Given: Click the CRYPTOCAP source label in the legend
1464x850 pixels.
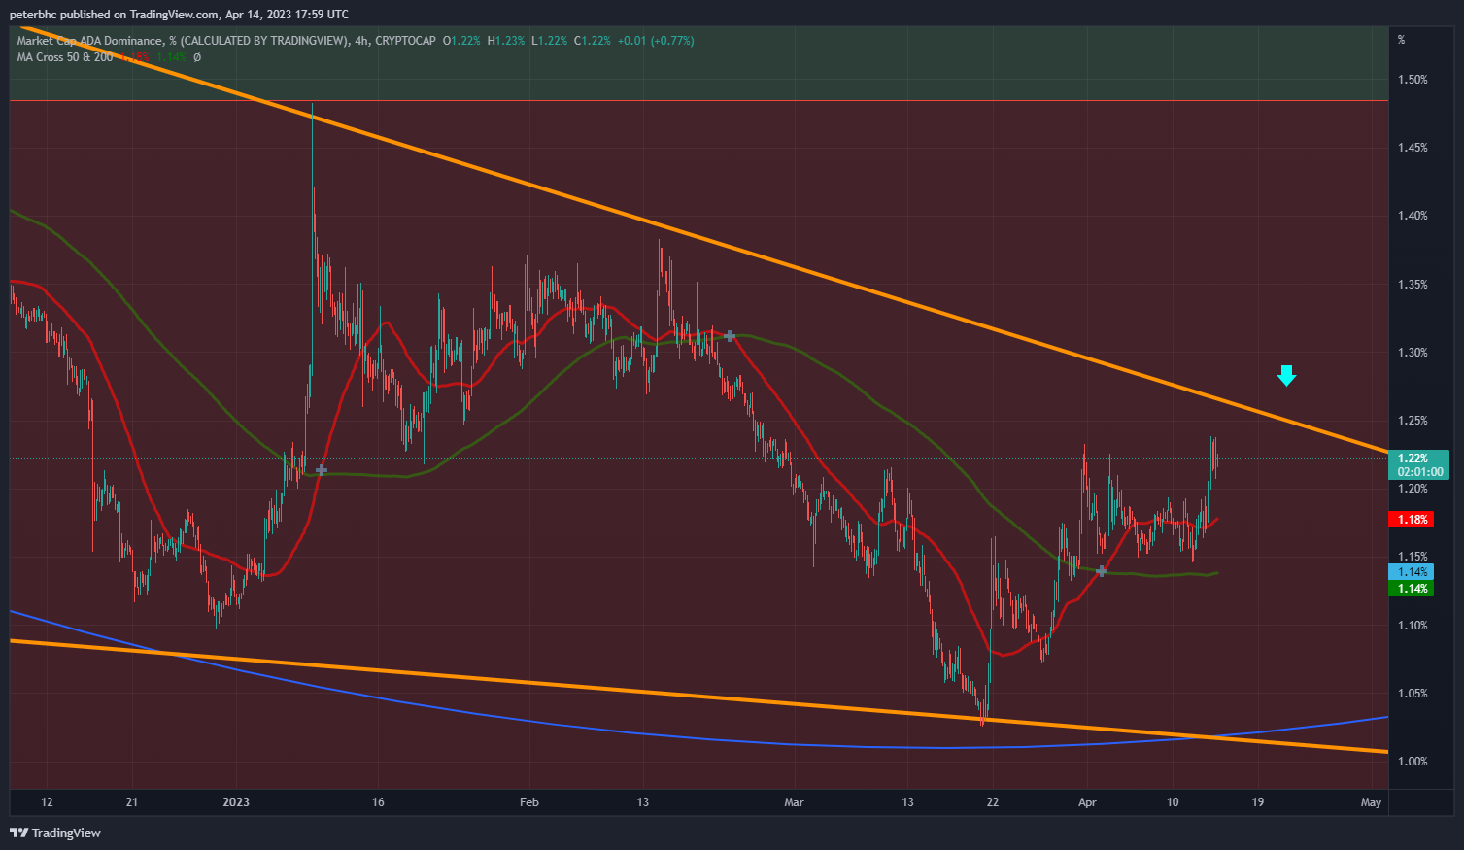Looking at the screenshot, I should pyautogui.click(x=405, y=41).
